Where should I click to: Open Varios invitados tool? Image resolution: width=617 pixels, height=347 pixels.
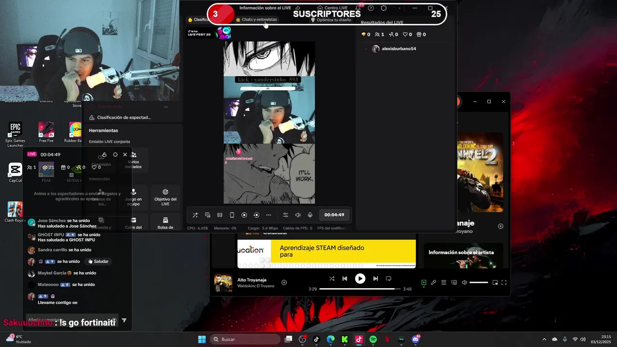[x=134, y=160]
